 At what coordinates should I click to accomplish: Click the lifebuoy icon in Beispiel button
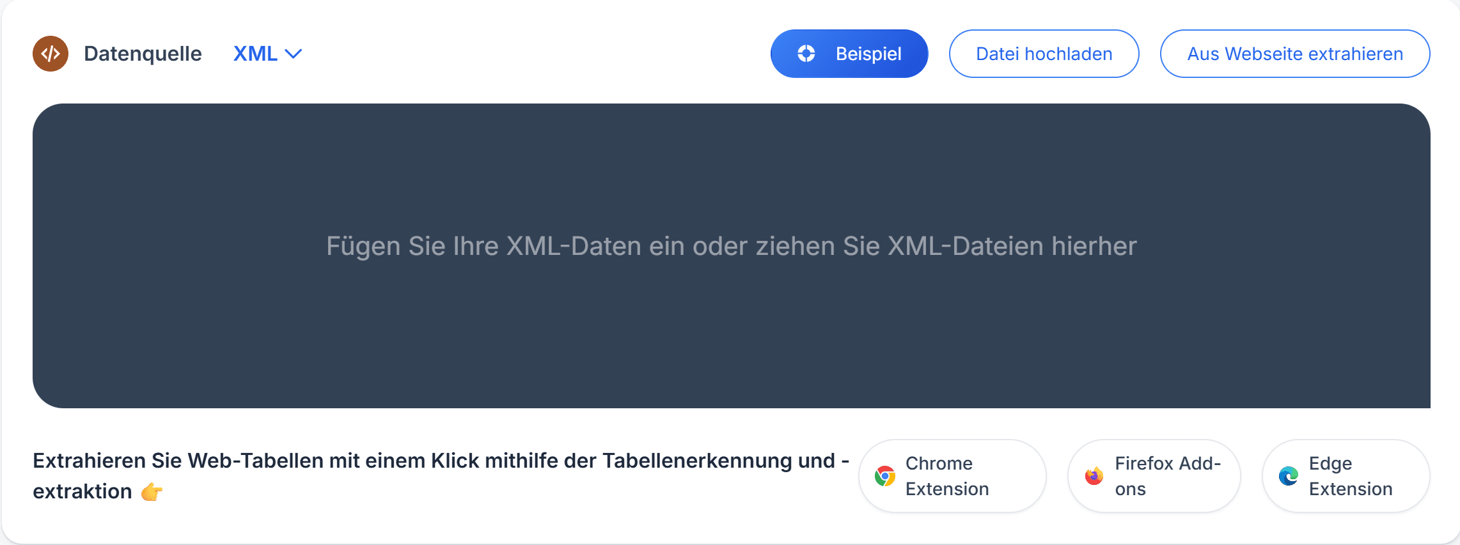(806, 54)
